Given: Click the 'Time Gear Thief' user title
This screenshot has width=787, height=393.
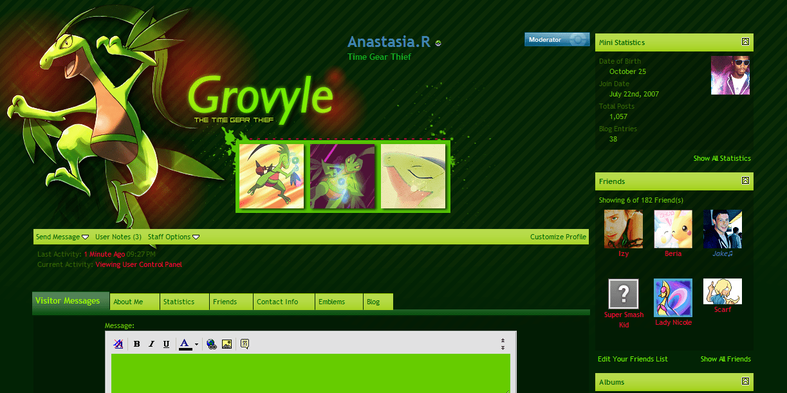Looking at the screenshot, I should coord(379,57).
